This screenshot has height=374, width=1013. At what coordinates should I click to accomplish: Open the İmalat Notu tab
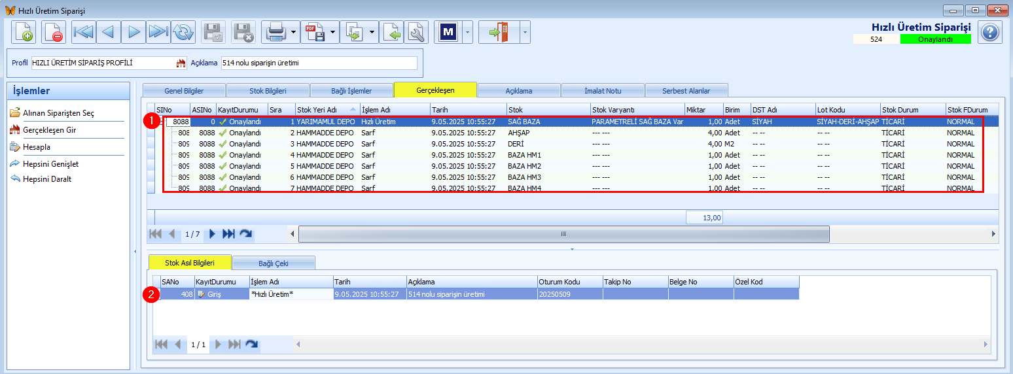click(603, 91)
